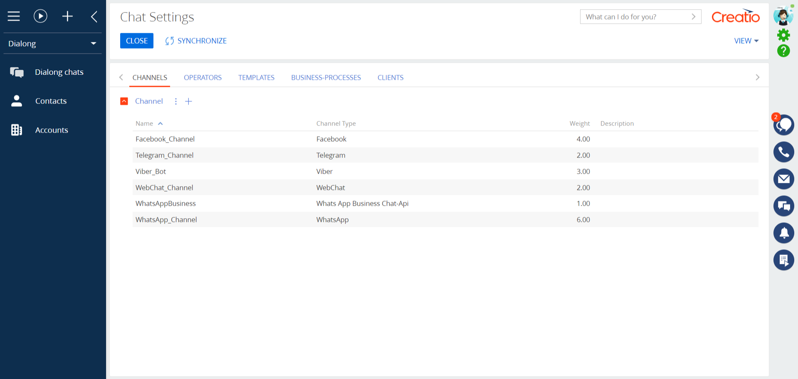Open the Dialong workplace dropdown
Screen dimensions: 798x379
point(52,43)
